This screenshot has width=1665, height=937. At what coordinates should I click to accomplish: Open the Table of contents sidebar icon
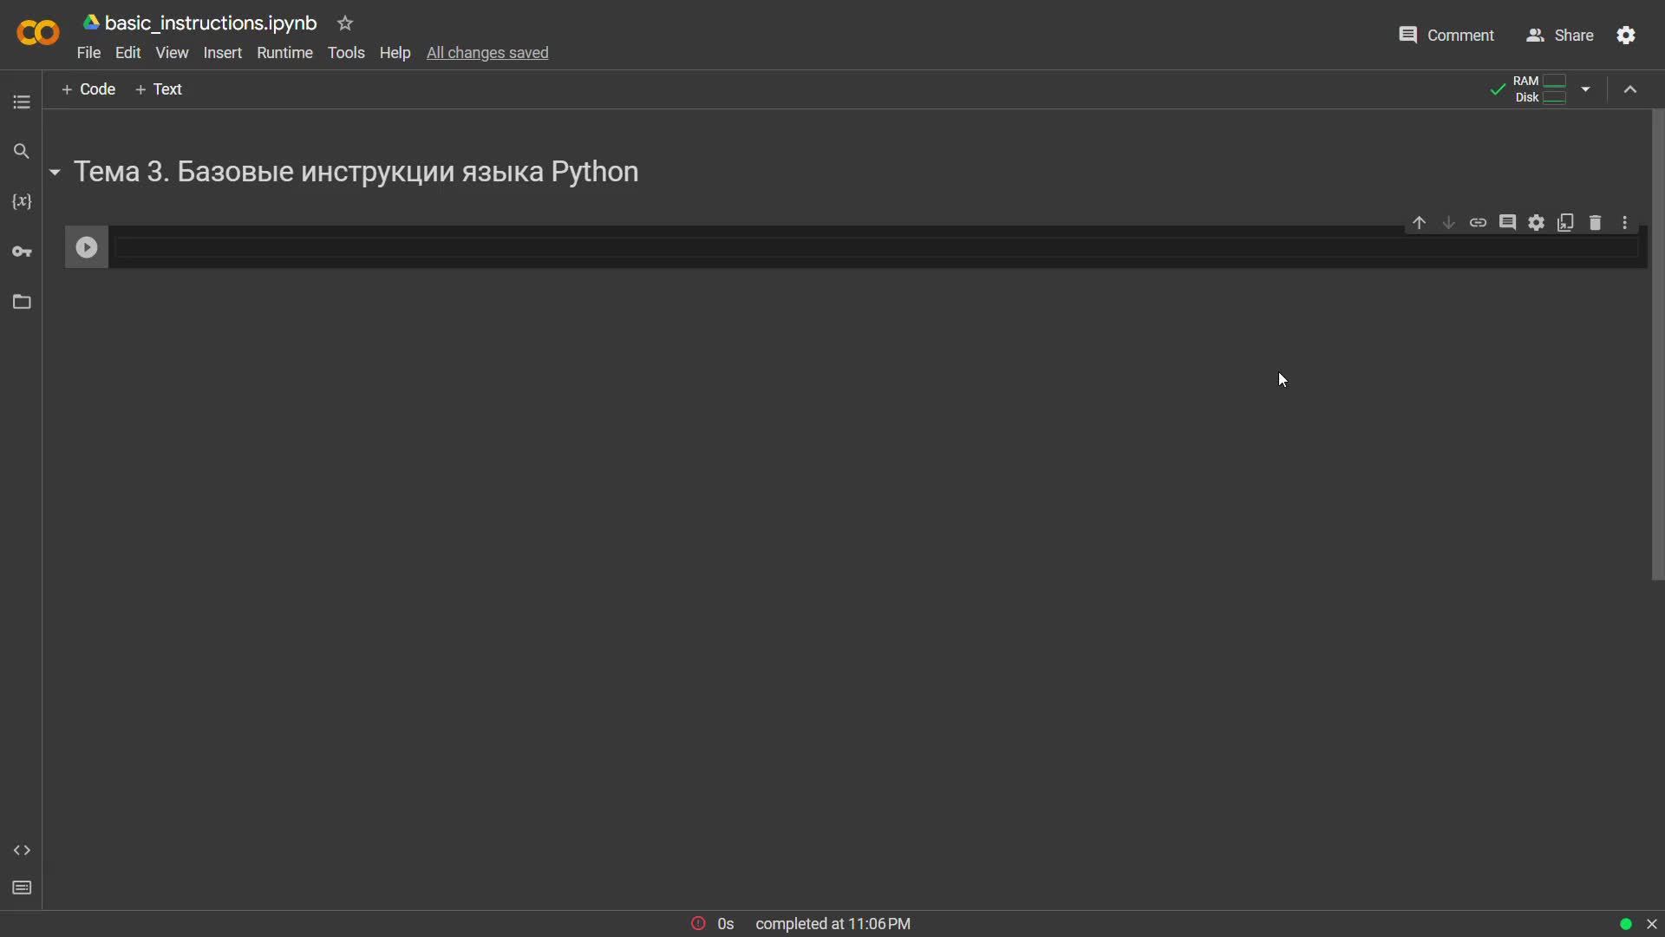pos(22,102)
